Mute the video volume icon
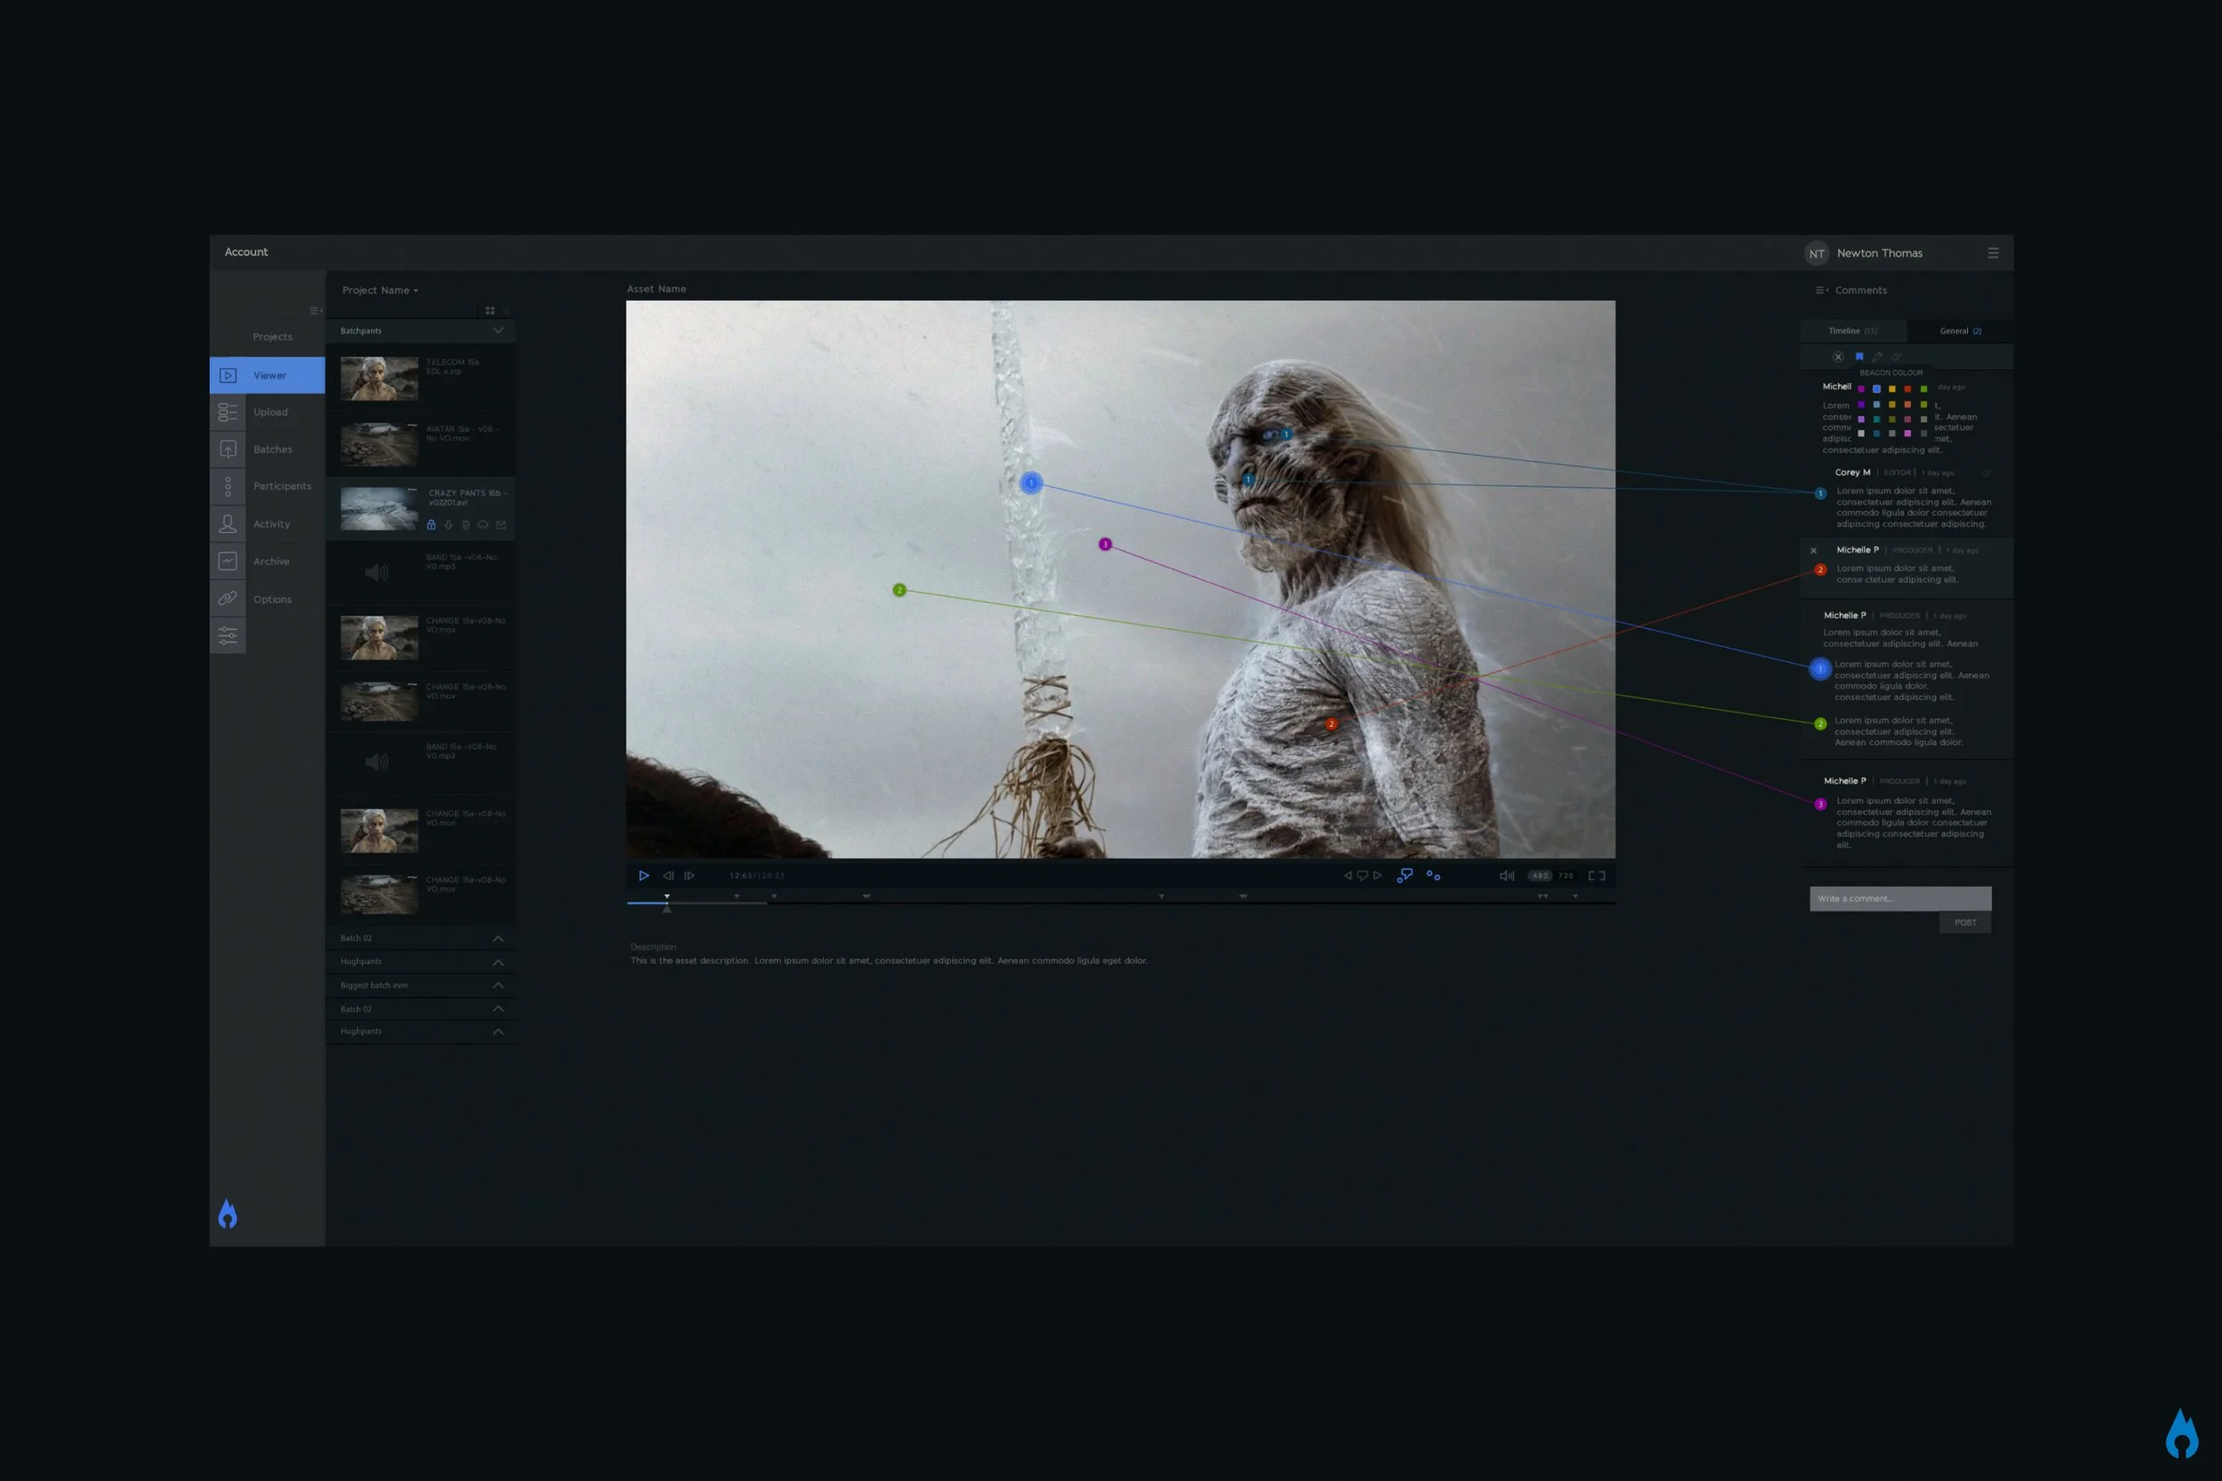This screenshot has width=2222, height=1481. pyautogui.click(x=1506, y=876)
